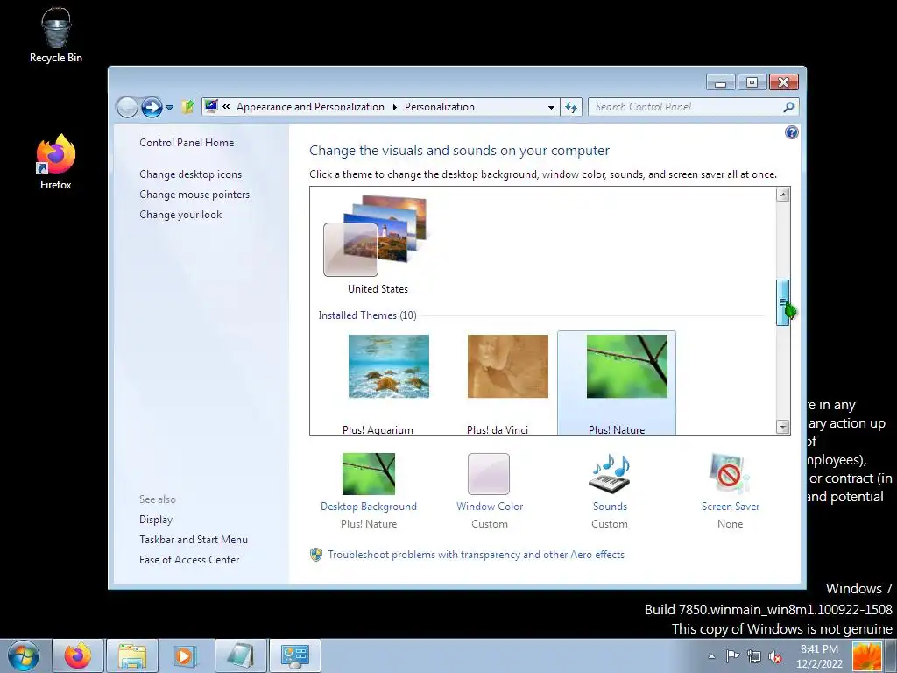Open Change mouse pointers link

pos(194,195)
